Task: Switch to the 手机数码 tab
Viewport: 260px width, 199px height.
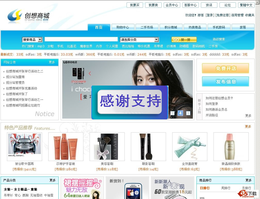Action: click(219, 27)
